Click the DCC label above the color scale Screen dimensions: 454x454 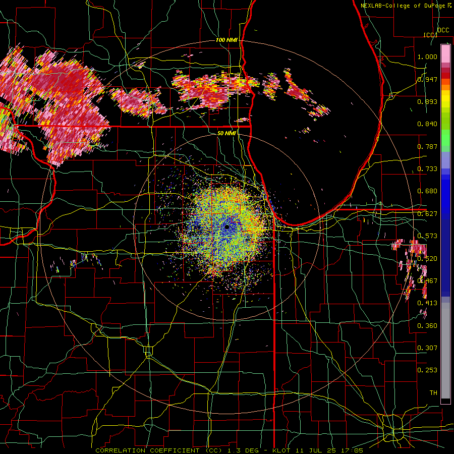pyautogui.click(x=443, y=30)
